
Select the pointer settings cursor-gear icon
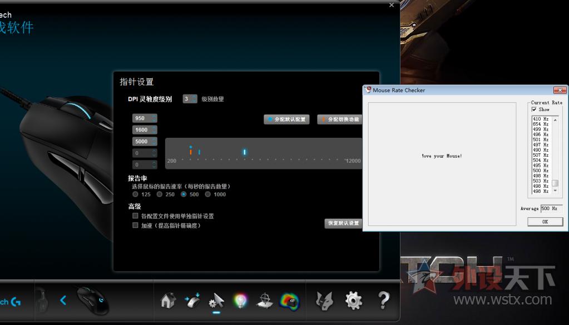pyautogui.click(x=216, y=301)
